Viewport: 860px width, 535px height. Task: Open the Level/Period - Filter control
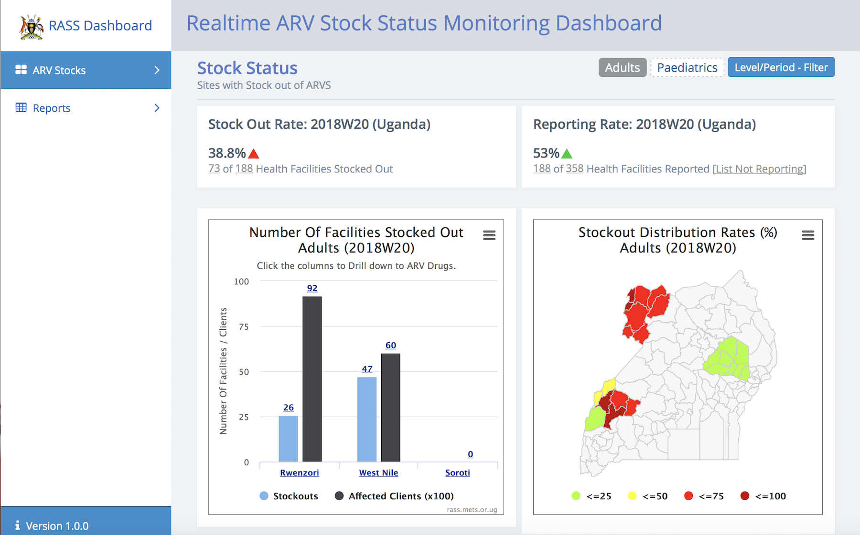click(781, 67)
